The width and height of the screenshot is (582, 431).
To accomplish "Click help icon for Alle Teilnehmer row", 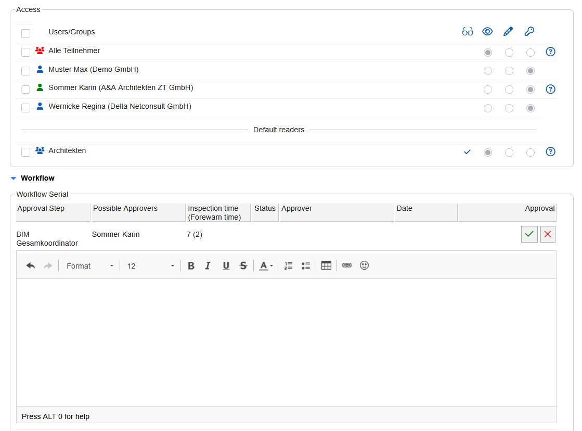I will point(551,52).
